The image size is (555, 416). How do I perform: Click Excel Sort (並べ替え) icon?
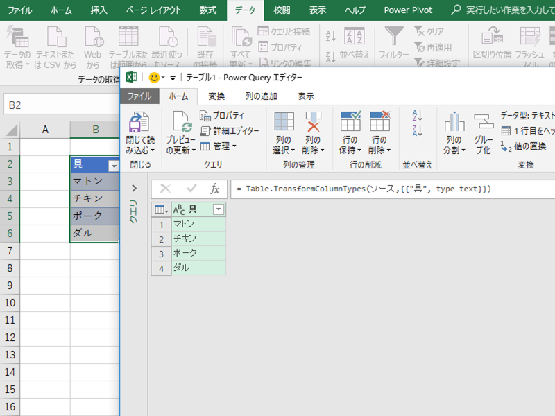pos(354,36)
